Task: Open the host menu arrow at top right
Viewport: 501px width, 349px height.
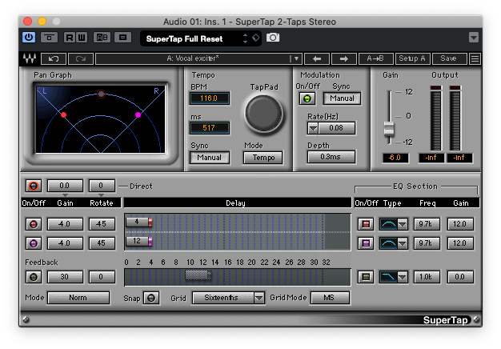Action: (x=474, y=38)
